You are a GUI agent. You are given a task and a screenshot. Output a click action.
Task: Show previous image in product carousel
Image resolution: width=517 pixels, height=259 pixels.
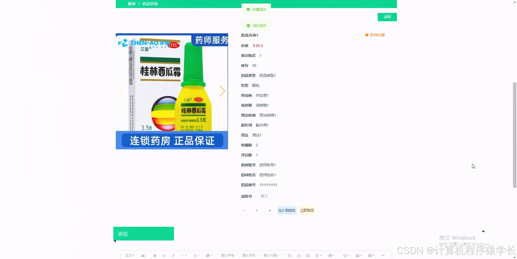[x=121, y=91]
